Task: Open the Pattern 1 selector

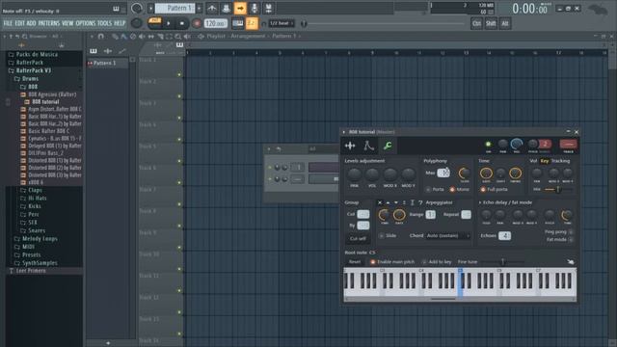Action: [175, 8]
